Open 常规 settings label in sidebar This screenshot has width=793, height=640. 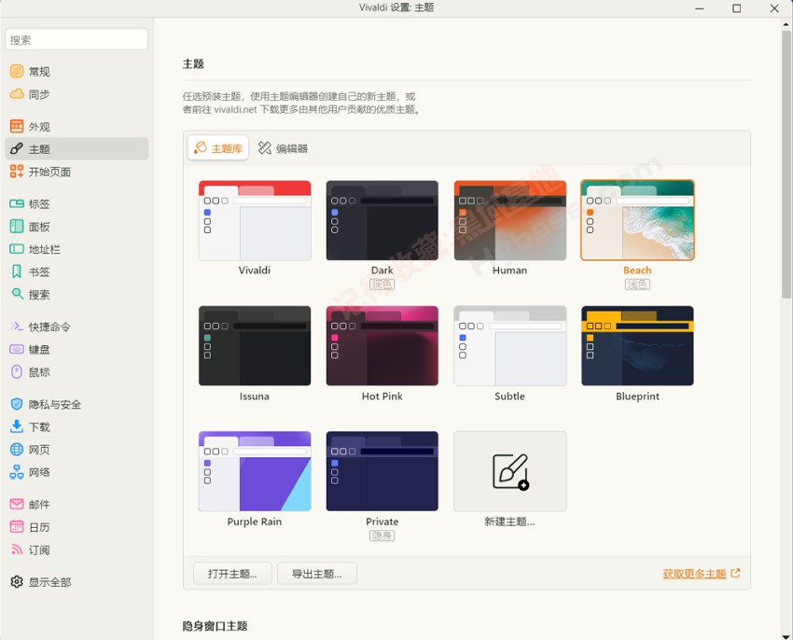(39, 71)
